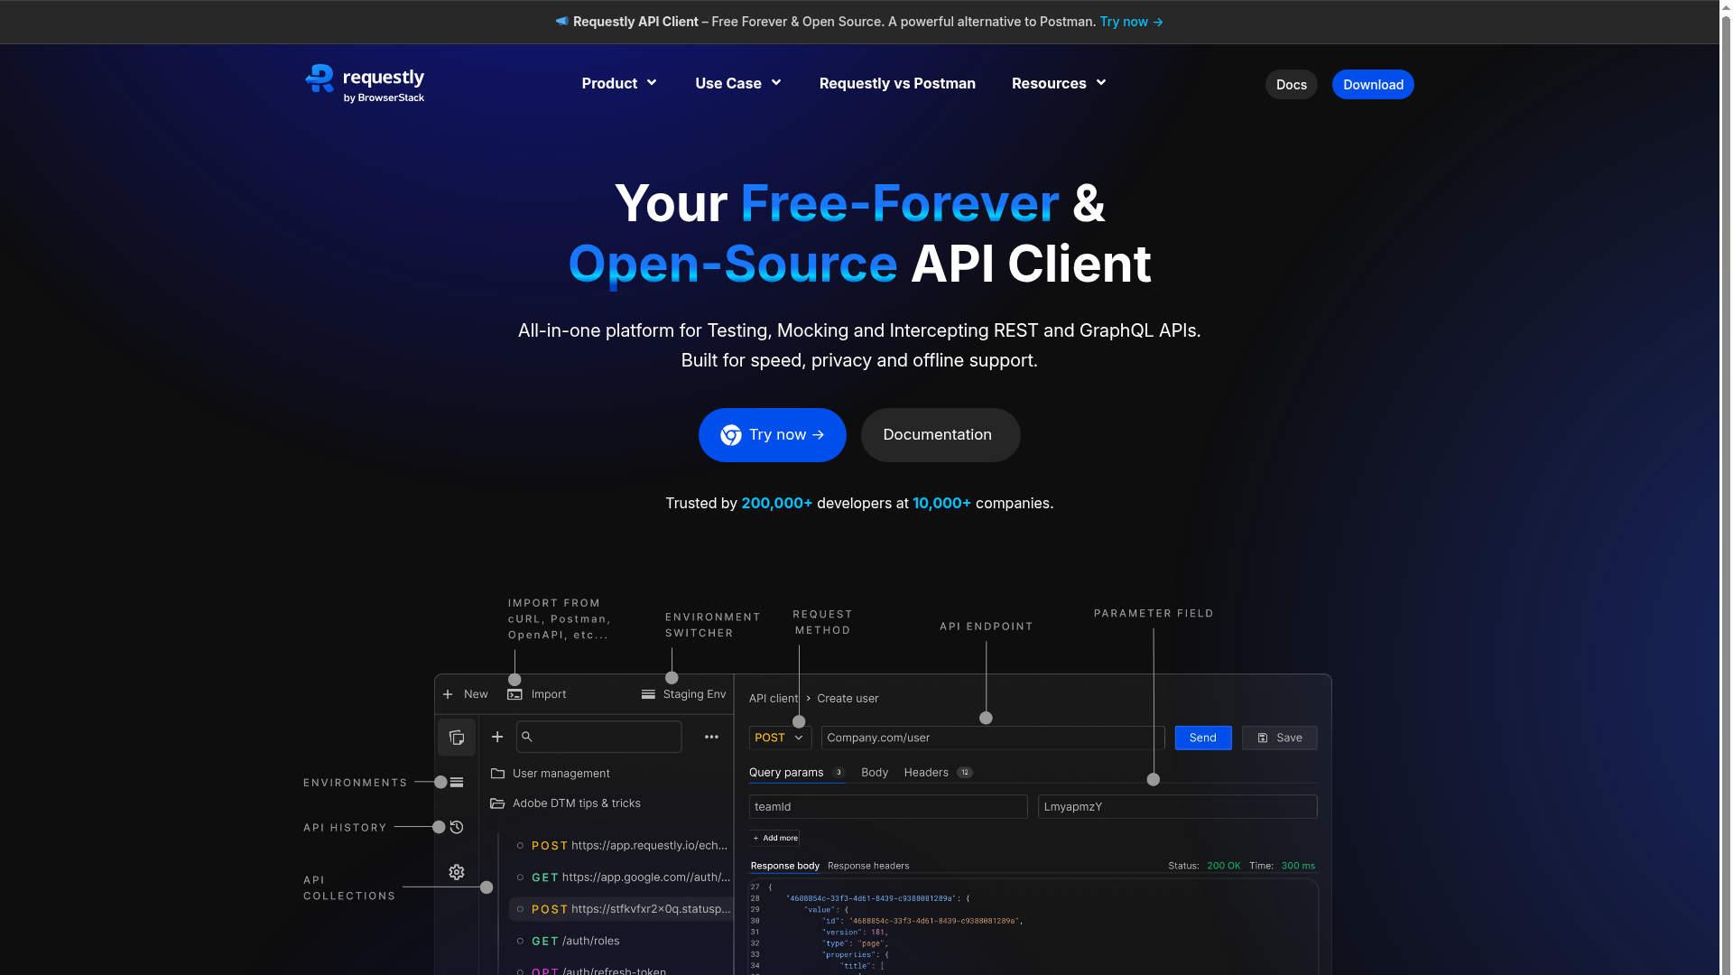Click the Add more button

pyautogui.click(x=774, y=838)
